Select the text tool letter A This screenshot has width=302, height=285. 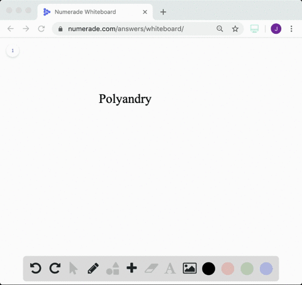tap(170, 269)
